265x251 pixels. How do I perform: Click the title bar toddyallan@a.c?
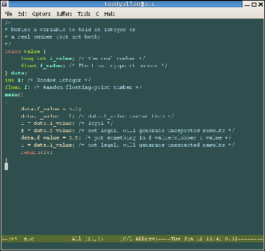pos(130,4)
